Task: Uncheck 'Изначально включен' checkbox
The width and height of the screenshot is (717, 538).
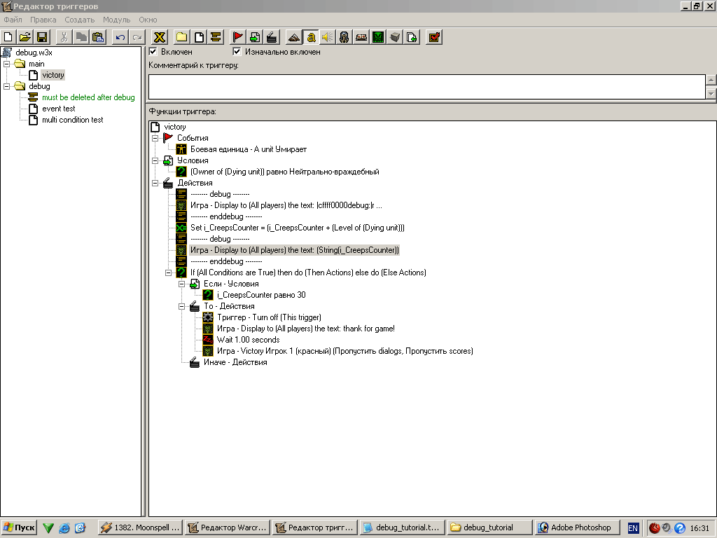Action: click(237, 52)
